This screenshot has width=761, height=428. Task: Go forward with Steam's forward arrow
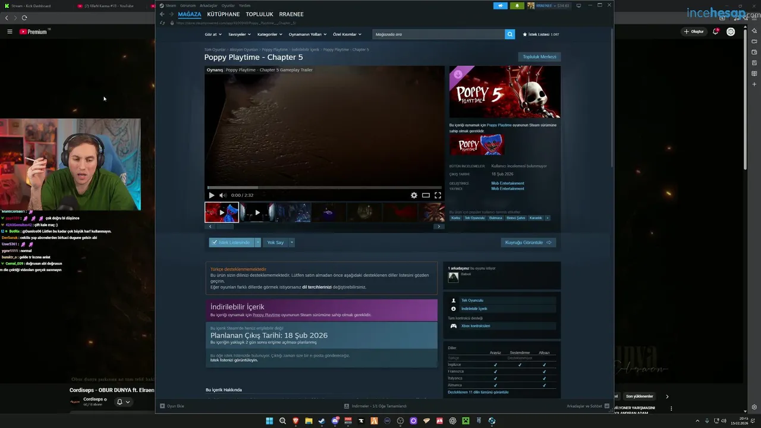click(171, 14)
